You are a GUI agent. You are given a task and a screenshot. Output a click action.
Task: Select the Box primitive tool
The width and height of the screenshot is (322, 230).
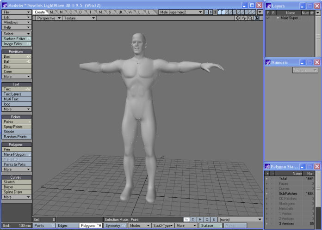(x=16, y=56)
